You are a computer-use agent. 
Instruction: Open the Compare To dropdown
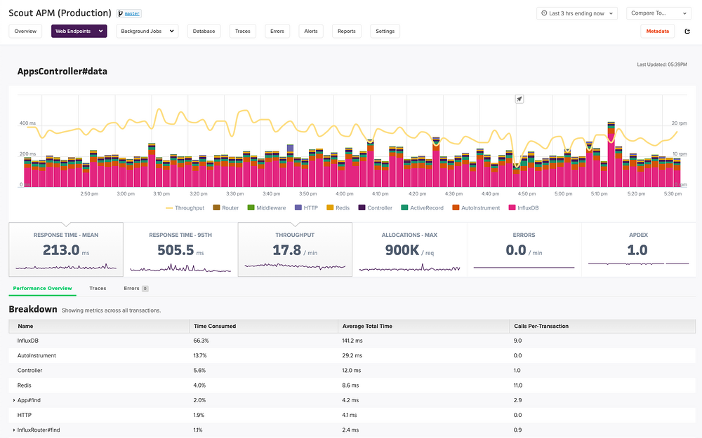coord(658,13)
